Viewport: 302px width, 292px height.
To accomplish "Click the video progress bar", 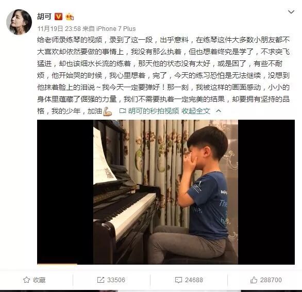I will (166, 264).
